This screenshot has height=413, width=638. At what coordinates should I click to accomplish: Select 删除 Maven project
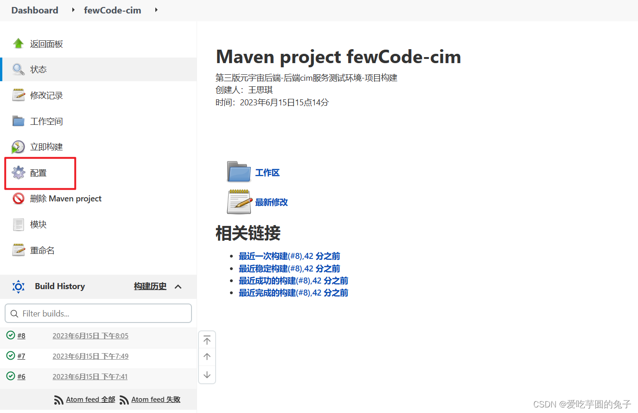(66, 199)
